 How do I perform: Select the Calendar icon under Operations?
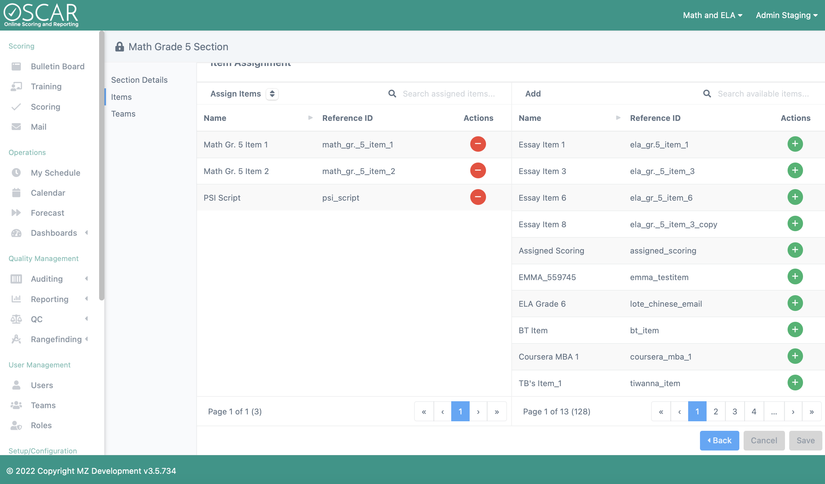tap(16, 192)
